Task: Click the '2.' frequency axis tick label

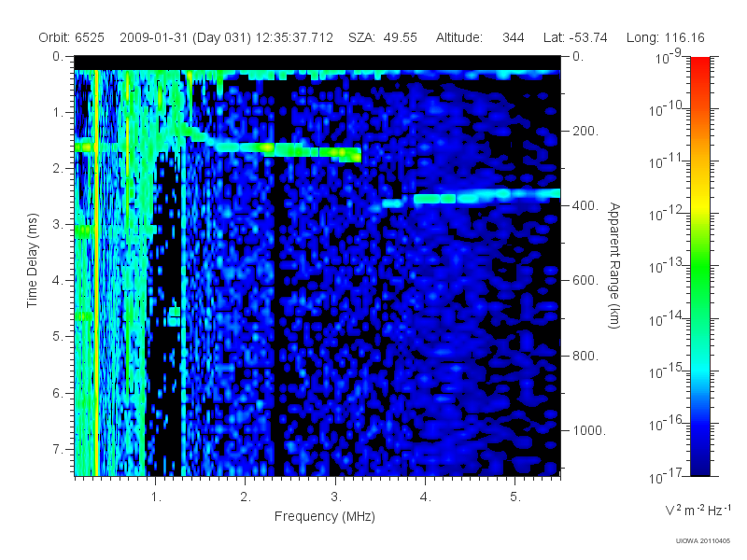Action: tap(246, 497)
